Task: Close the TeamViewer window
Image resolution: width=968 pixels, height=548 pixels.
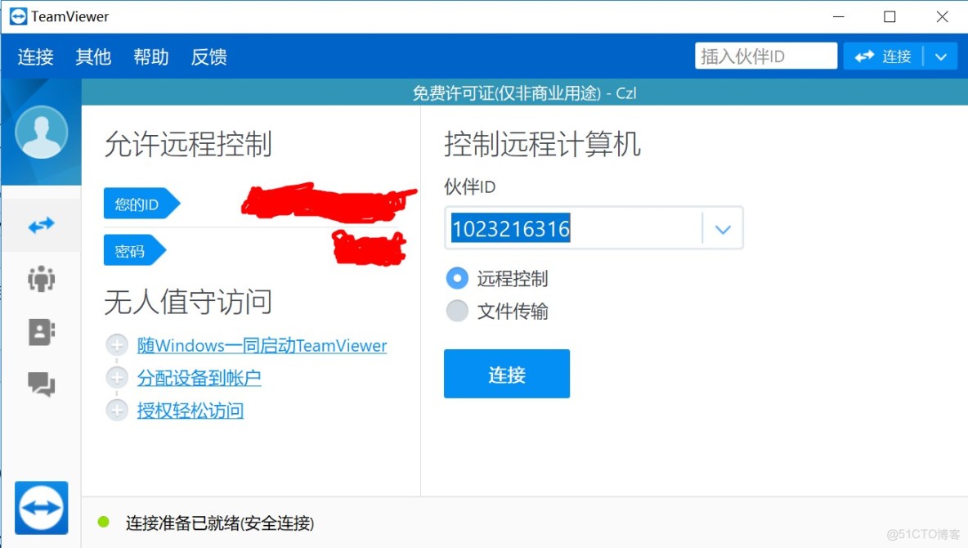Action: (x=942, y=16)
